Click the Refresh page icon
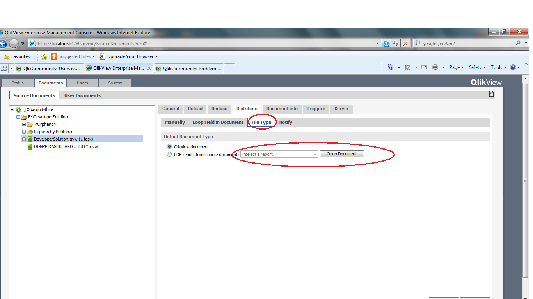Screen dimensions: 533x299 [396, 44]
